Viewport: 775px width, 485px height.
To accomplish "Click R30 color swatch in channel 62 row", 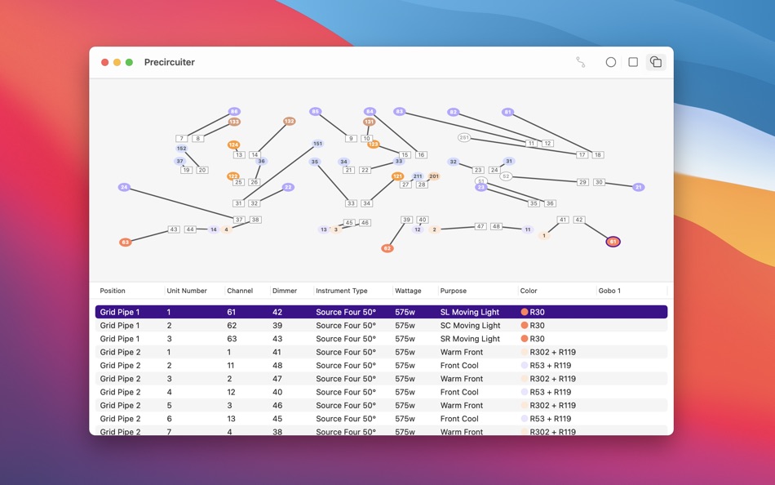I will click(525, 325).
